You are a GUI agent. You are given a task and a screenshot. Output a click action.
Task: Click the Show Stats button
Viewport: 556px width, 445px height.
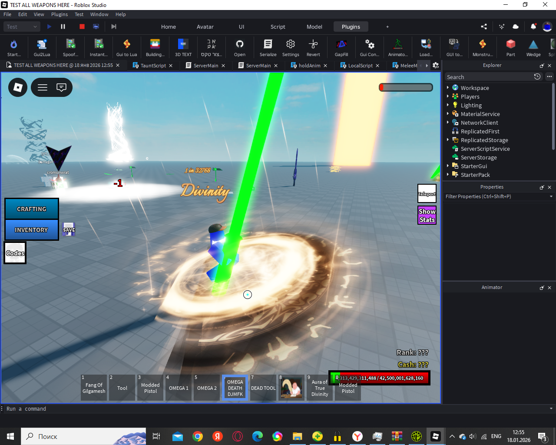[x=427, y=215]
